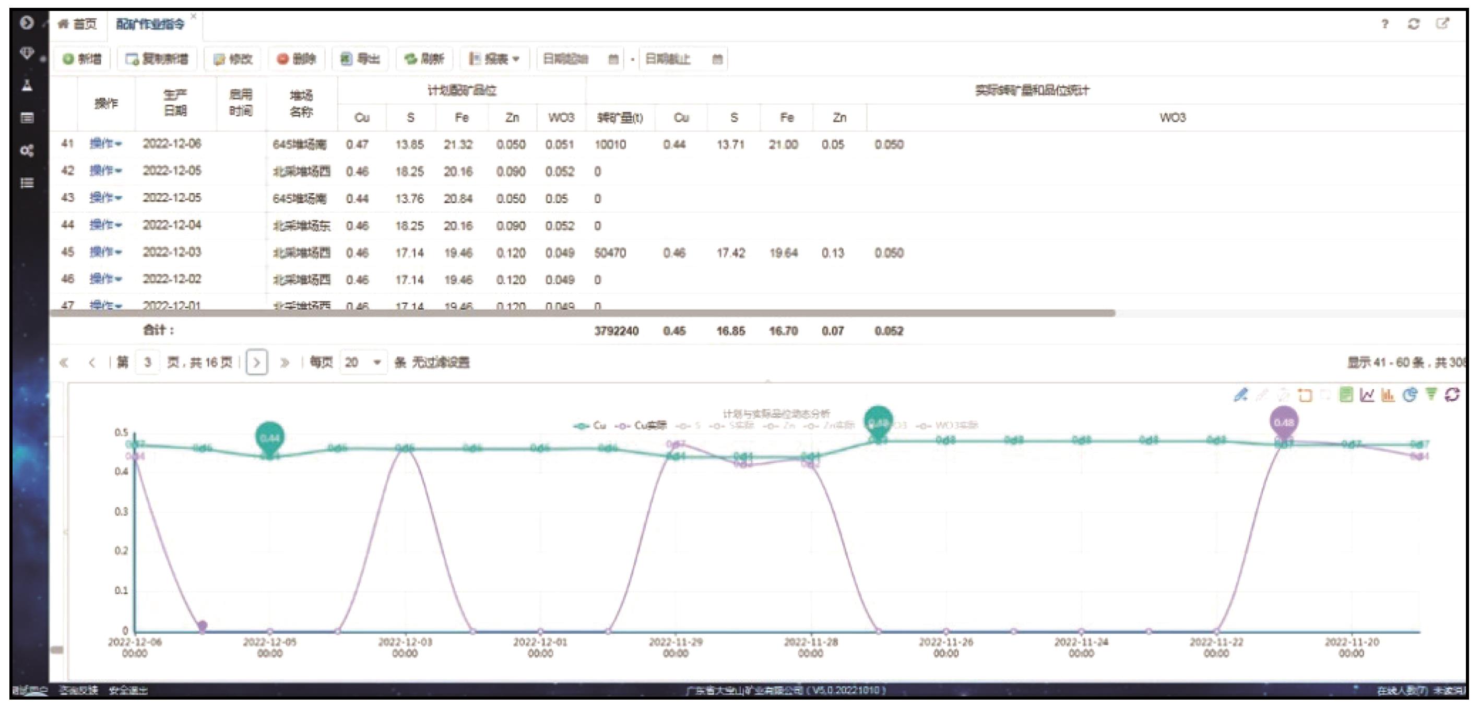Open the 报表 dropdown menu
The width and height of the screenshot is (1480, 709).
[494, 58]
